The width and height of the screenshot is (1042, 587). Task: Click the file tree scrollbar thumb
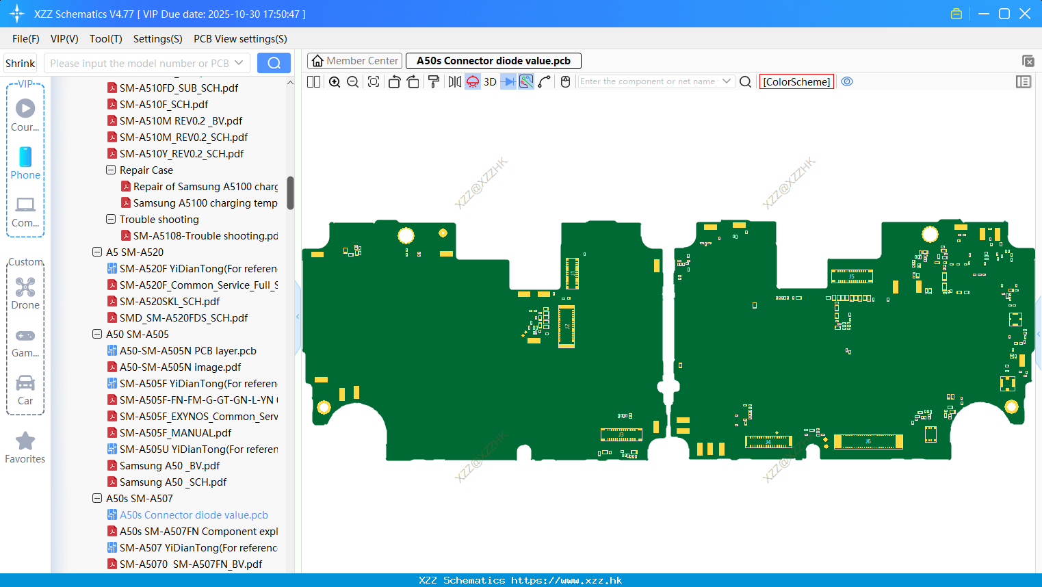[x=290, y=193]
